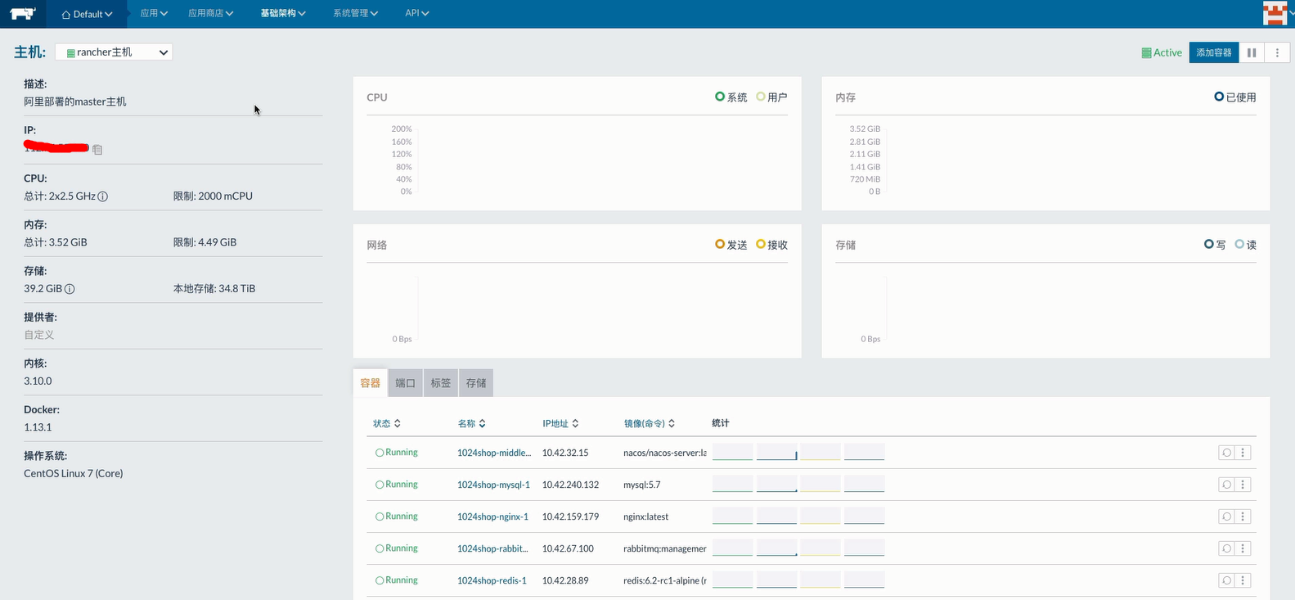Select the CentOS Linux 7 (Core) text
Screen dimensions: 1295x600
tap(74, 473)
